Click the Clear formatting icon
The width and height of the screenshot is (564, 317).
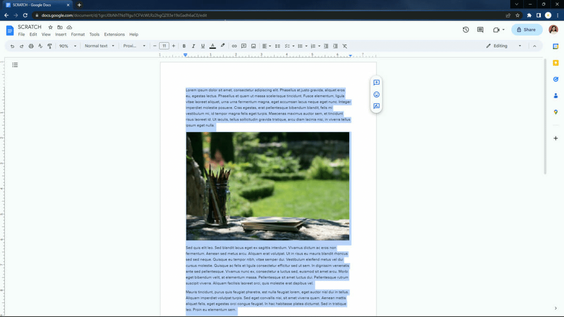345,46
